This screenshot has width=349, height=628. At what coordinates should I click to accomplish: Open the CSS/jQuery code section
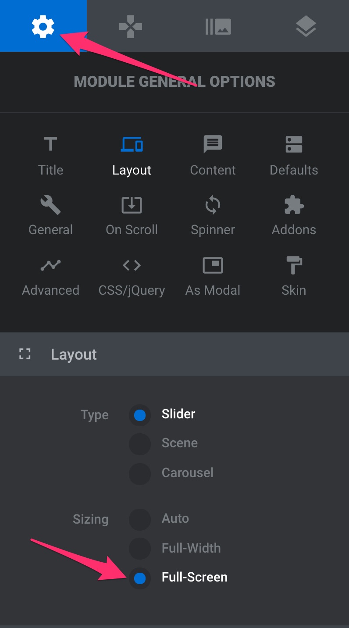[132, 276]
